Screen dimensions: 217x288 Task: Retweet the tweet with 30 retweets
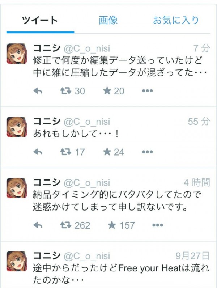(x=66, y=91)
